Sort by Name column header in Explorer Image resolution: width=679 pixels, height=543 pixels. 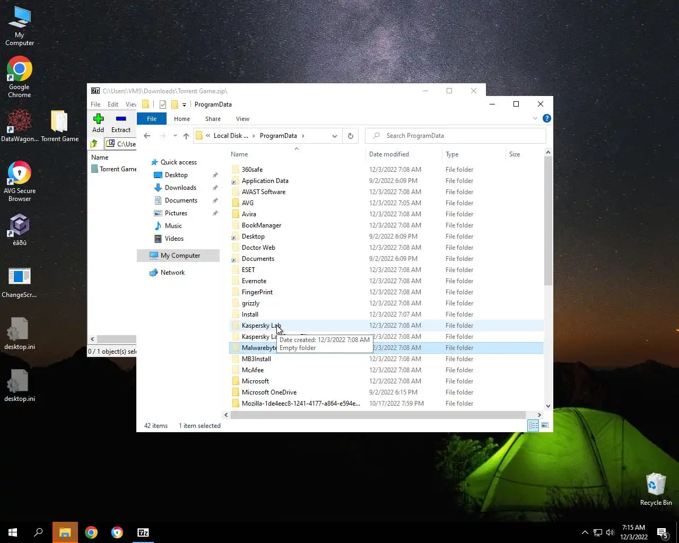click(x=297, y=154)
